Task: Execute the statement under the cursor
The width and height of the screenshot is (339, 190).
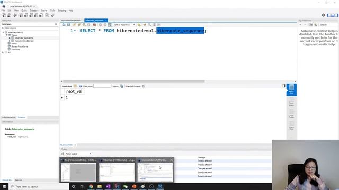Action: (x=79, y=25)
